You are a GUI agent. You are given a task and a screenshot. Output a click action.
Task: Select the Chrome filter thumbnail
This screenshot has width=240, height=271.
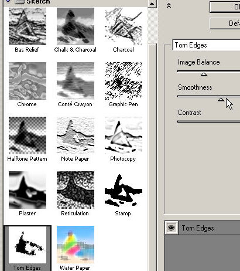[x=28, y=81]
